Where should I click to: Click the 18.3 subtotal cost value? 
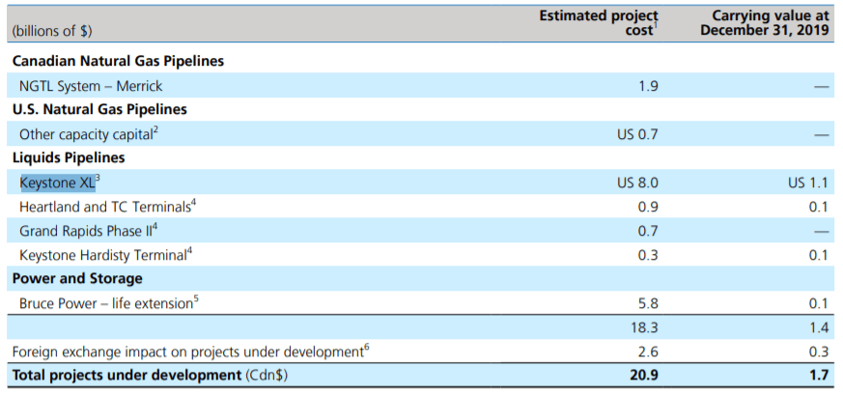[x=645, y=327]
